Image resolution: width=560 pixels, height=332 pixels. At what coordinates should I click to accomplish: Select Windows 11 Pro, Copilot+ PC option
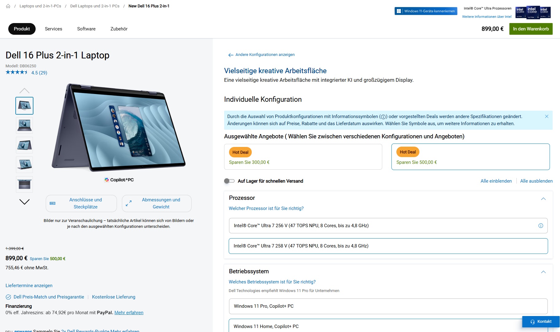[388, 306]
